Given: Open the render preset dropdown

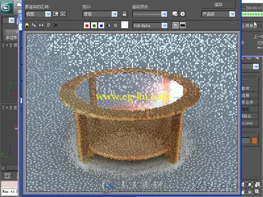Looking at the screenshot, I should pos(149,14).
